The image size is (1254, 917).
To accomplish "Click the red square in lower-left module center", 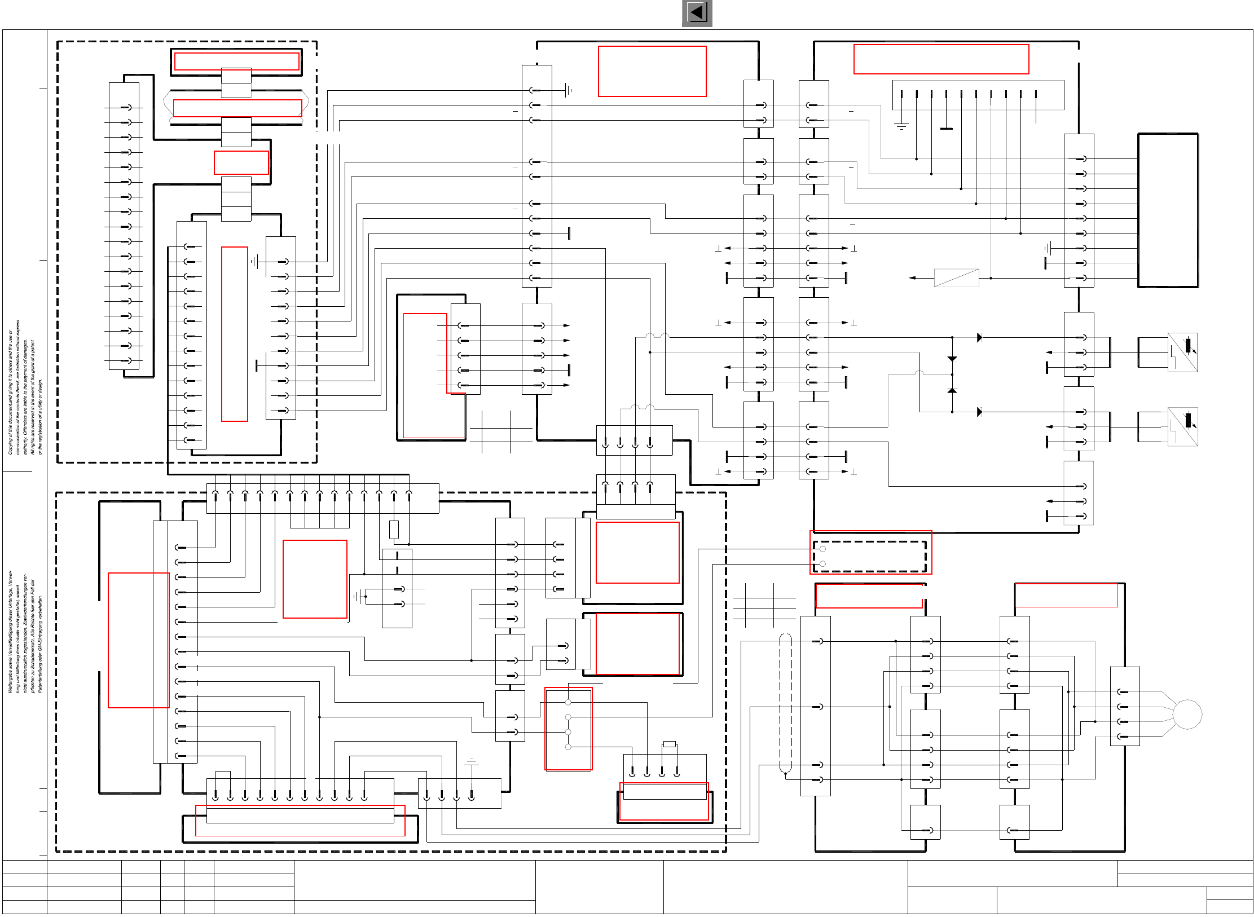I will (x=314, y=579).
